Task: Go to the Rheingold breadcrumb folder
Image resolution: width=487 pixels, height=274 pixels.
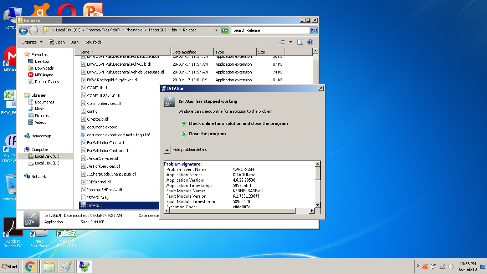Action: pyautogui.click(x=134, y=30)
